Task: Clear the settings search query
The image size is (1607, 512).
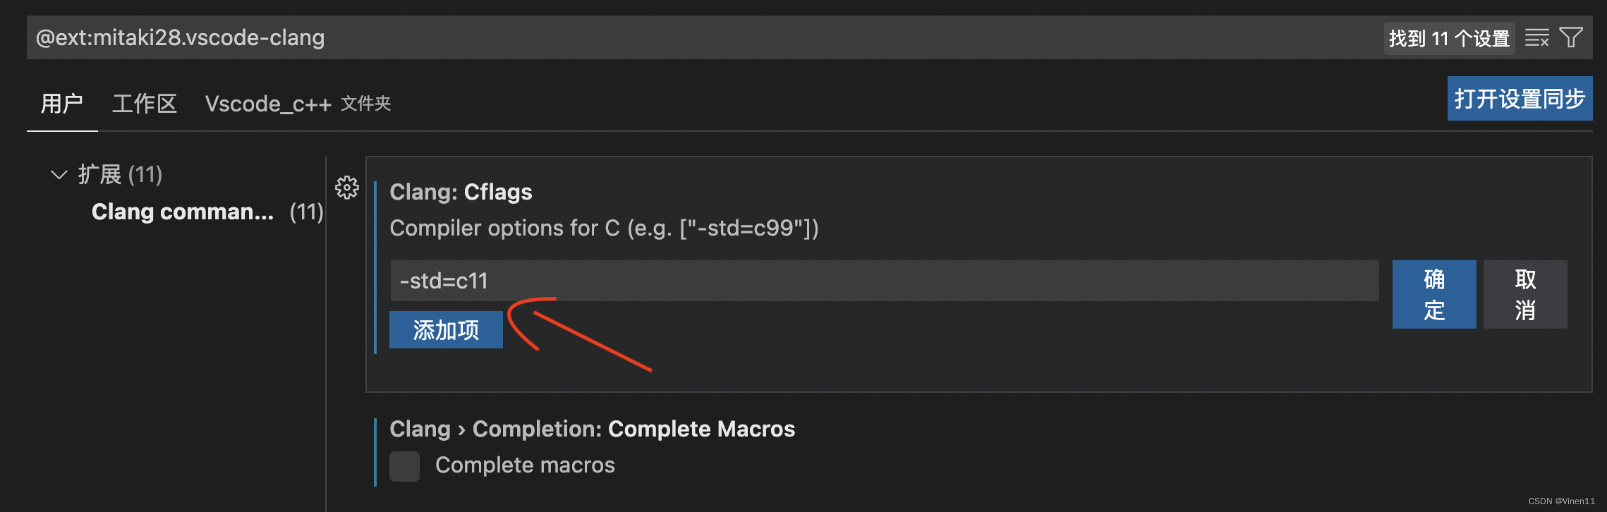Action: tap(1536, 37)
